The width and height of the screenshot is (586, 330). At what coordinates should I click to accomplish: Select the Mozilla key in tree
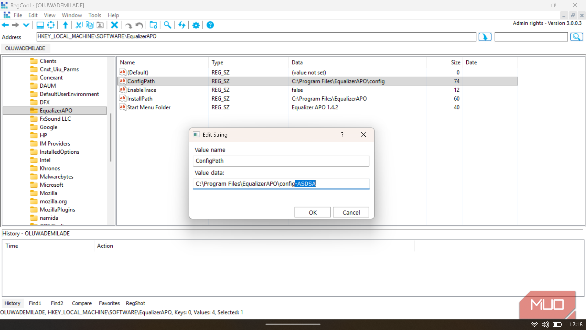point(48,193)
